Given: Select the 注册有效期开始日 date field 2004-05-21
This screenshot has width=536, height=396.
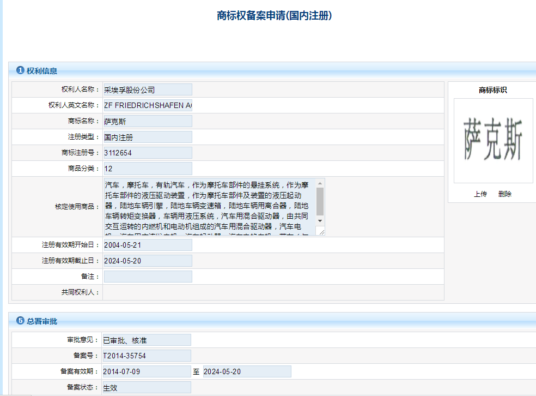Looking at the screenshot, I should pos(147,244).
